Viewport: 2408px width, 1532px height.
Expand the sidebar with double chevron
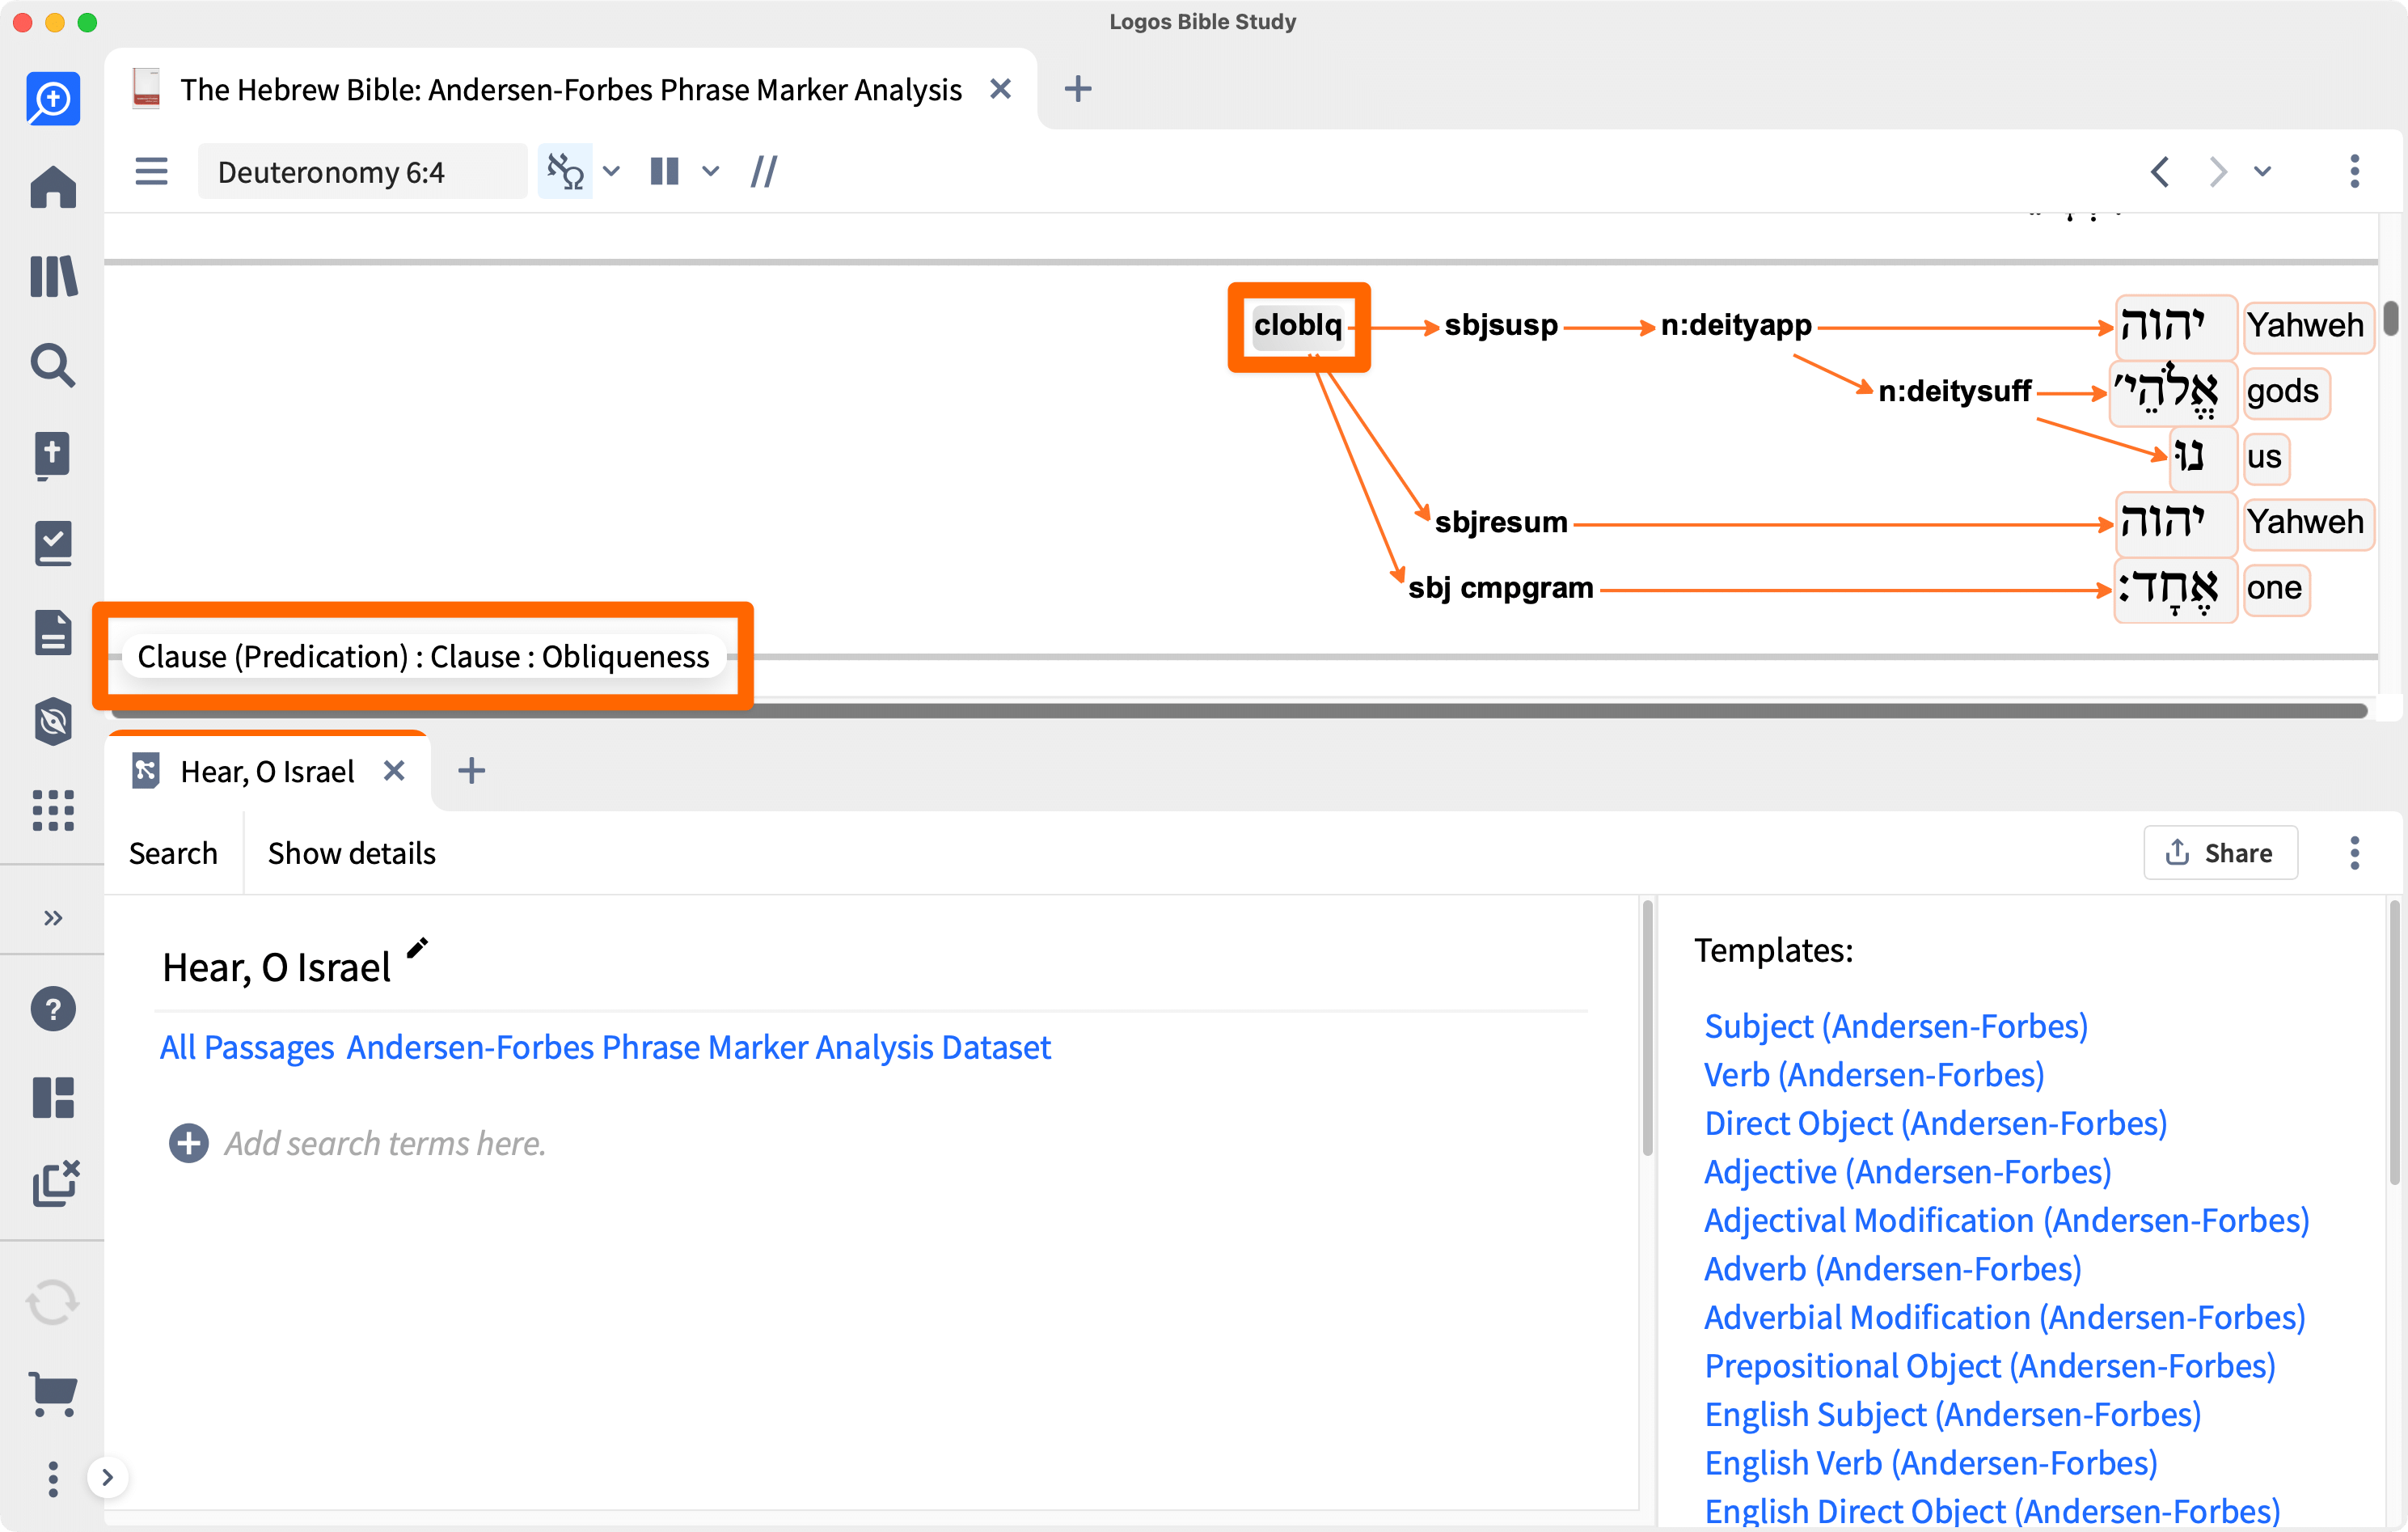pyautogui.click(x=53, y=917)
